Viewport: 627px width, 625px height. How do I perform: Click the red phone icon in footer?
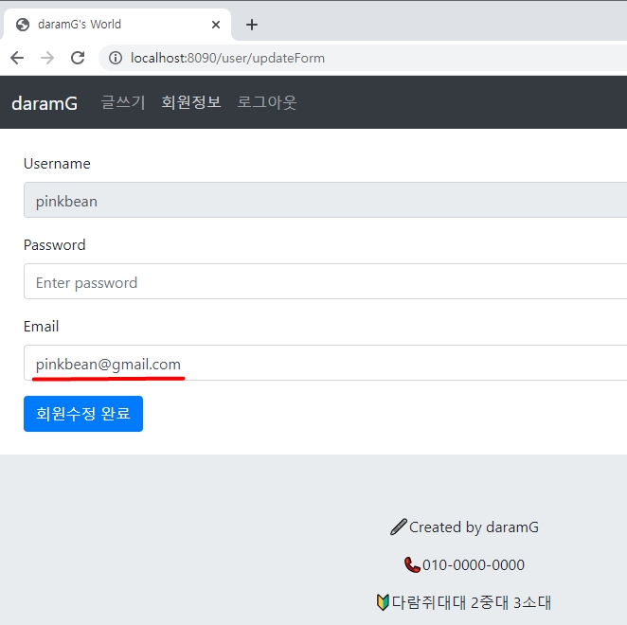point(412,564)
